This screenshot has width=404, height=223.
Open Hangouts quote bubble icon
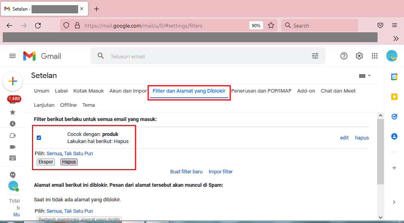point(12,175)
